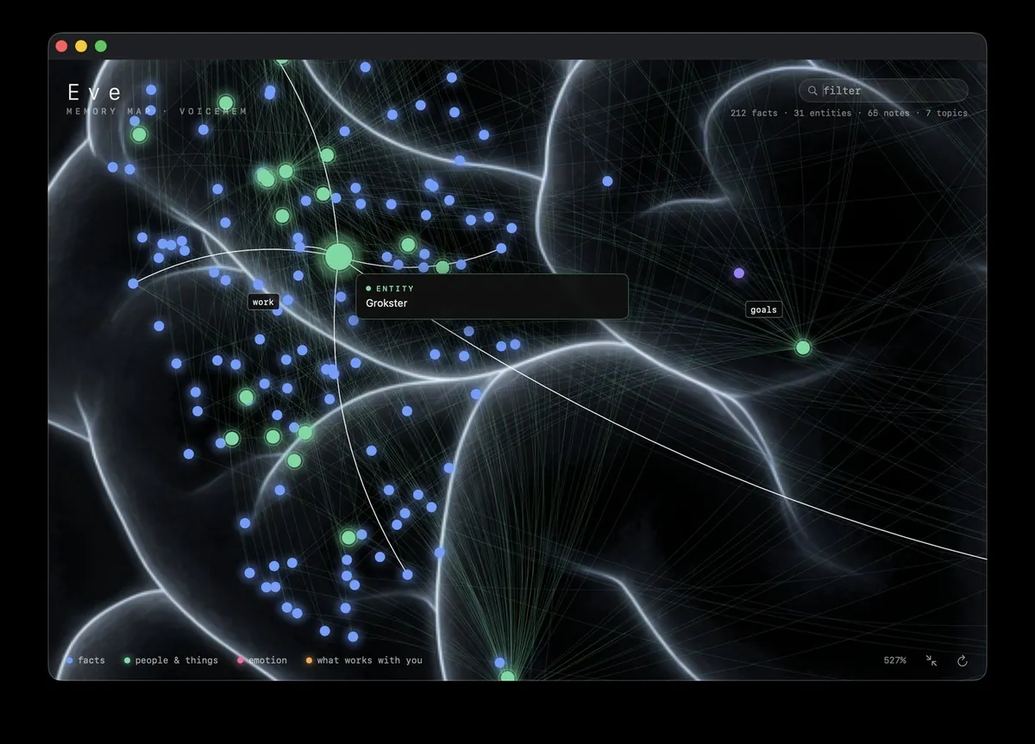Toggle the emotion legend item
1035x744 pixels.
tap(262, 660)
